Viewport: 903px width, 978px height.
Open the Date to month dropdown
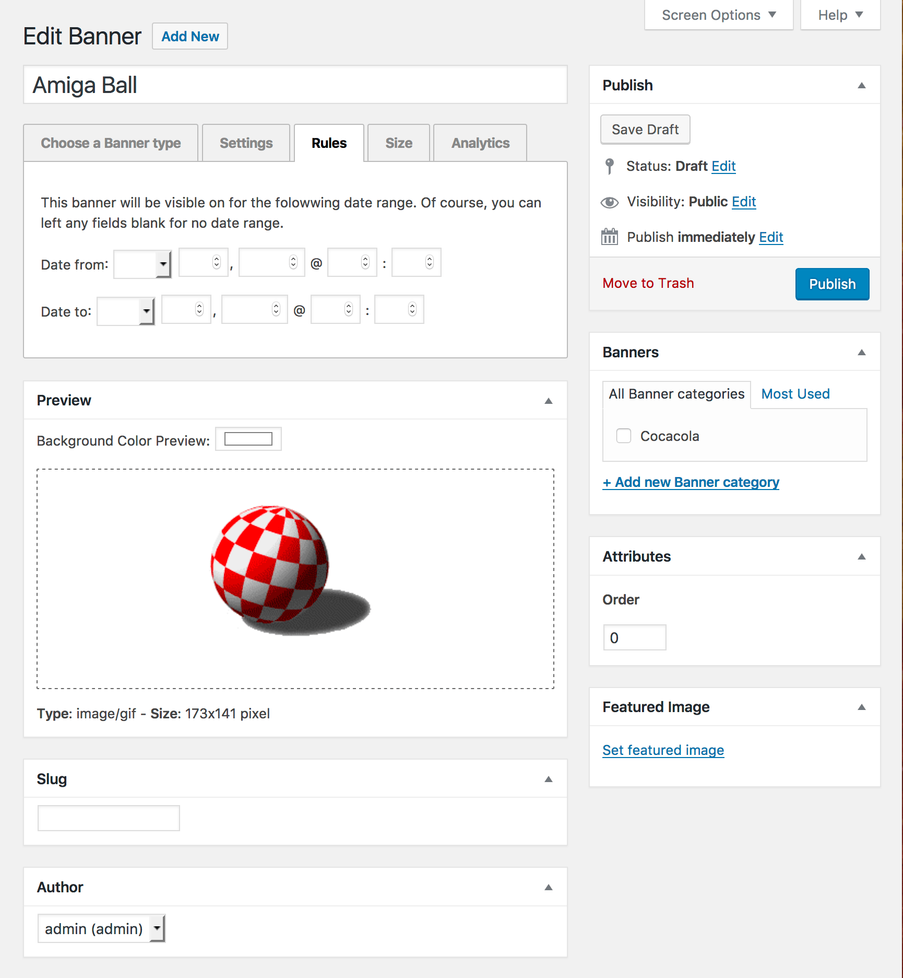click(x=126, y=311)
